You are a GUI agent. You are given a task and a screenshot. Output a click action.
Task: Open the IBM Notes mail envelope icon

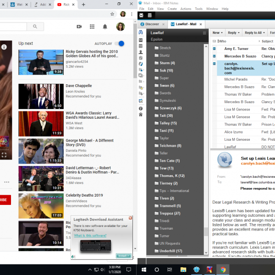(141, 16)
